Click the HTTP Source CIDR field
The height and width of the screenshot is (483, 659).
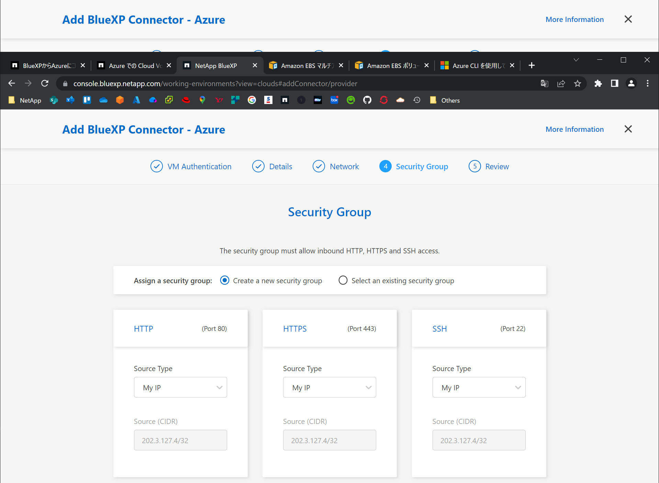point(180,440)
